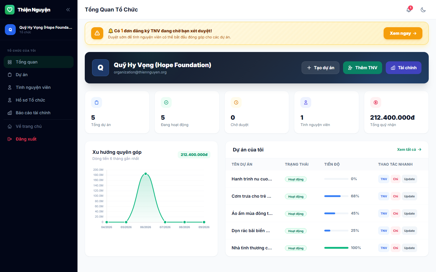436x272 pixels.
Task: Click the clipboard icon on Tổng dự án card
Action: click(x=97, y=102)
